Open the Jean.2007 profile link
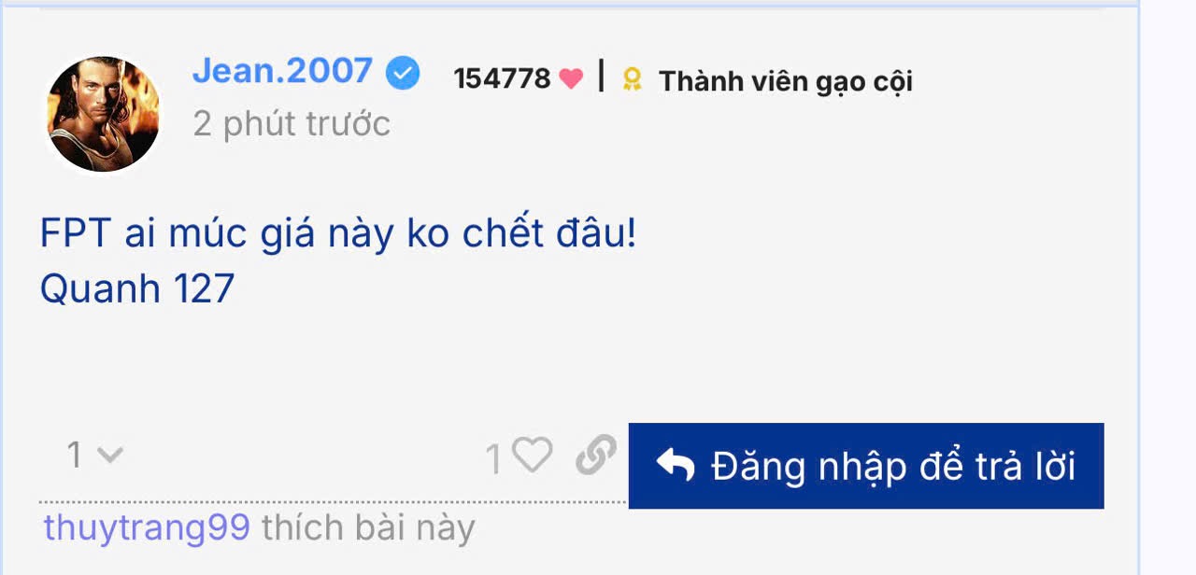The width and height of the screenshot is (1196, 575). [x=282, y=72]
